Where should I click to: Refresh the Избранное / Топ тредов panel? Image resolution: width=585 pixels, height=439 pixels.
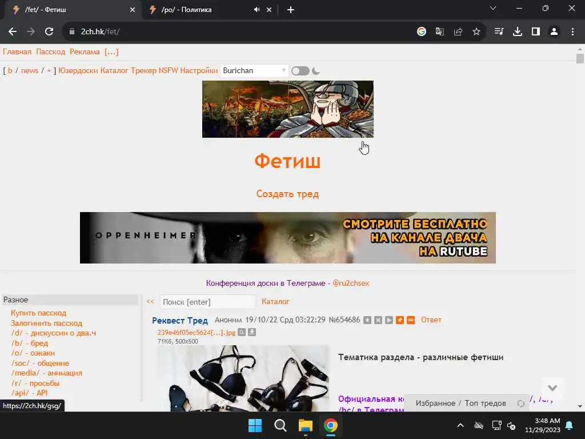click(521, 403)
